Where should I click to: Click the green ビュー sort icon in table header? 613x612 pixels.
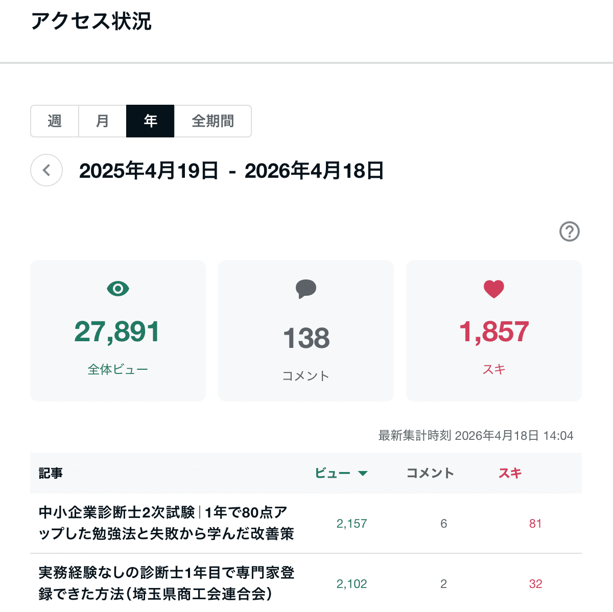[363, 474]
